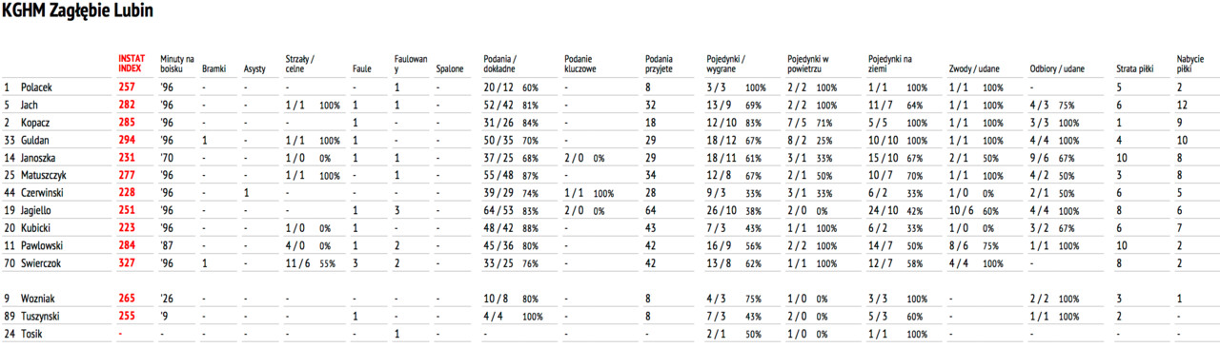The height and width of the screenshot is (348, 1220).
Task: Click the Strzały / celne column header
Action: pos(300,64)
